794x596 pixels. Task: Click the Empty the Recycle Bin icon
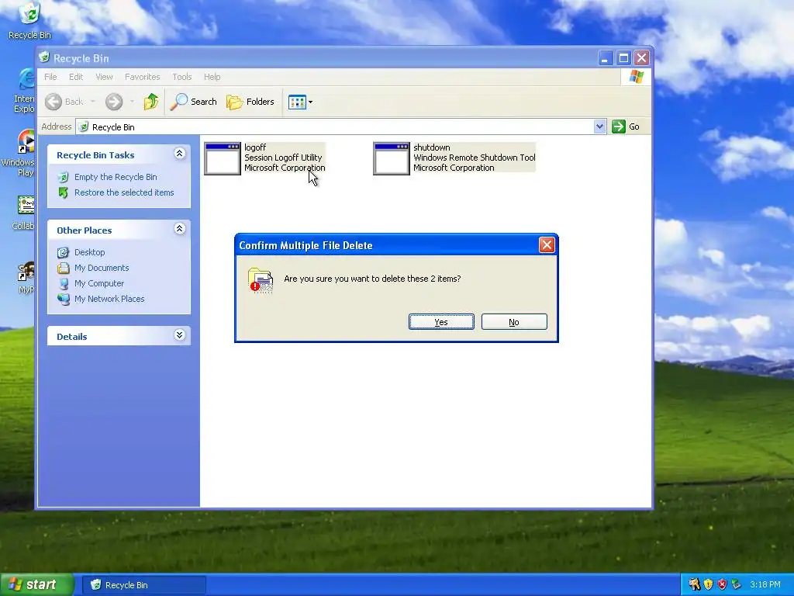point(64,177)
